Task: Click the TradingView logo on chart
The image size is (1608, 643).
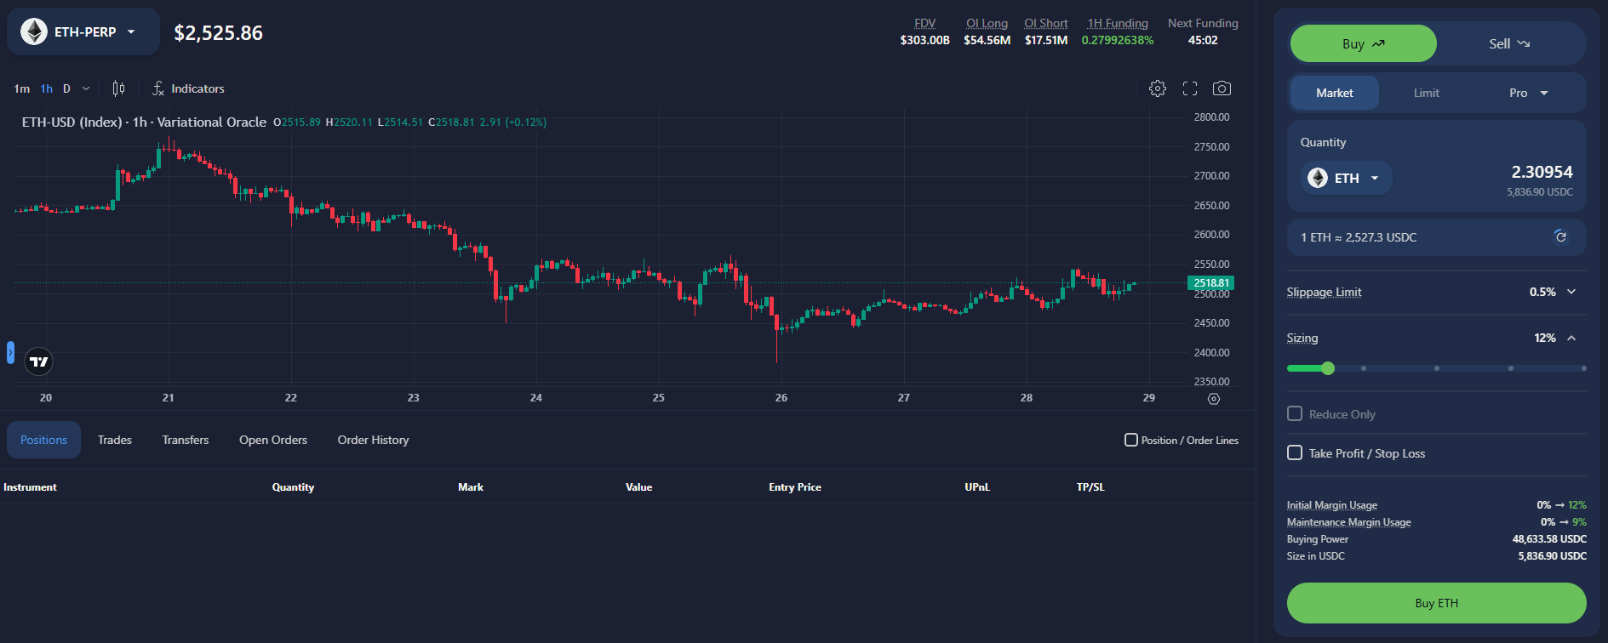Action: (x=39, y=361)
